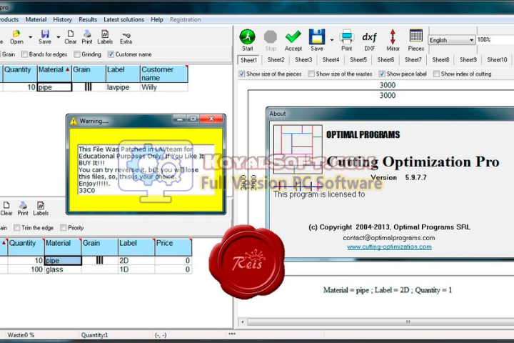
Task: Switch to the Sheet3 tab
Action: point(303,60)
